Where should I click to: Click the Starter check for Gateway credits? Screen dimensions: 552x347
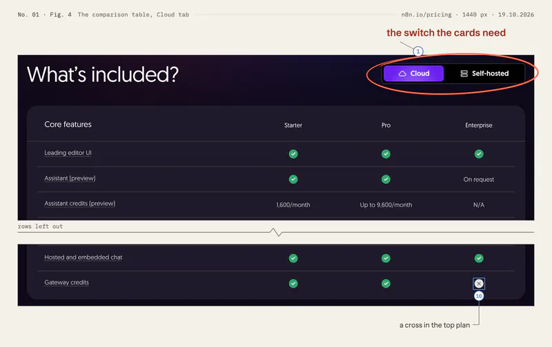[293, 284]
